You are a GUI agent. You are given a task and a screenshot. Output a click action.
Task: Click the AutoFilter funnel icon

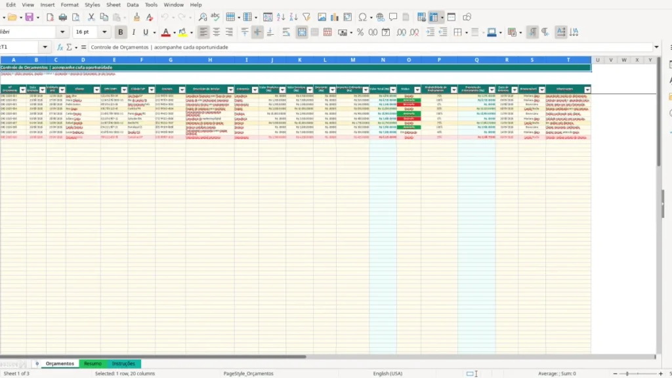[x=306, y=17]
